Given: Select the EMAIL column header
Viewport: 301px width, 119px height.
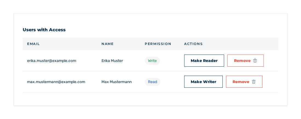Looking at the screenshot, I should point(33,44).
